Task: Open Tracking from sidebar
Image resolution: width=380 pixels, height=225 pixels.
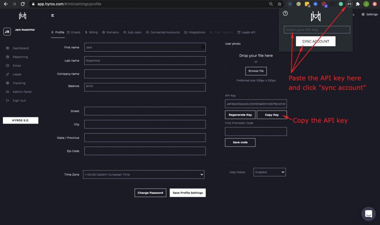Action: point(19,83)
